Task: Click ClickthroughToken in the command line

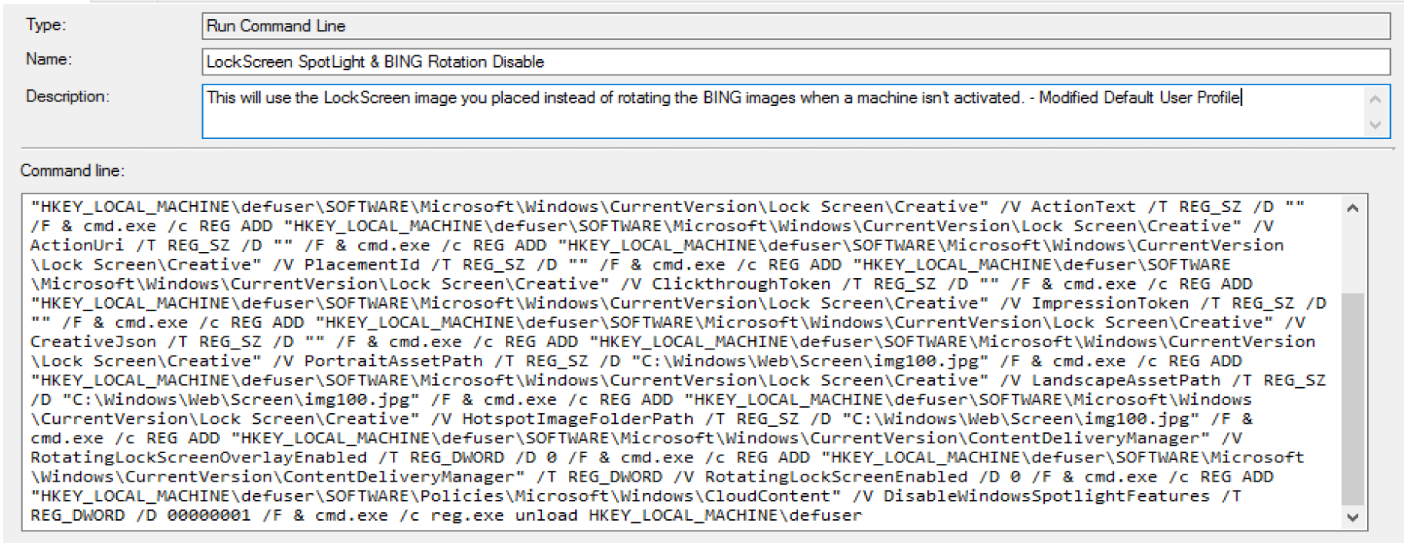Action: pos(741,283)
